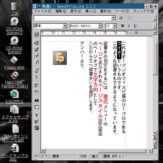Start the ABC checkmark spellcheck tool
Image resolution: width=163 pixels, height=163 pixels.
point(37,85)
